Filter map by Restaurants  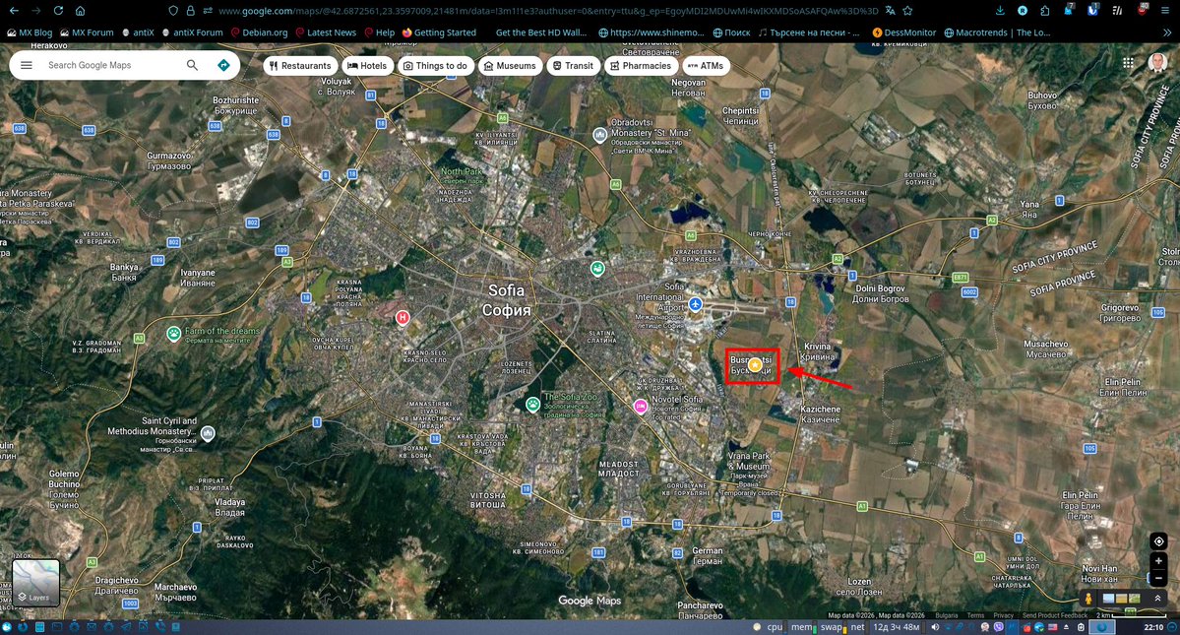click(300, 66)
